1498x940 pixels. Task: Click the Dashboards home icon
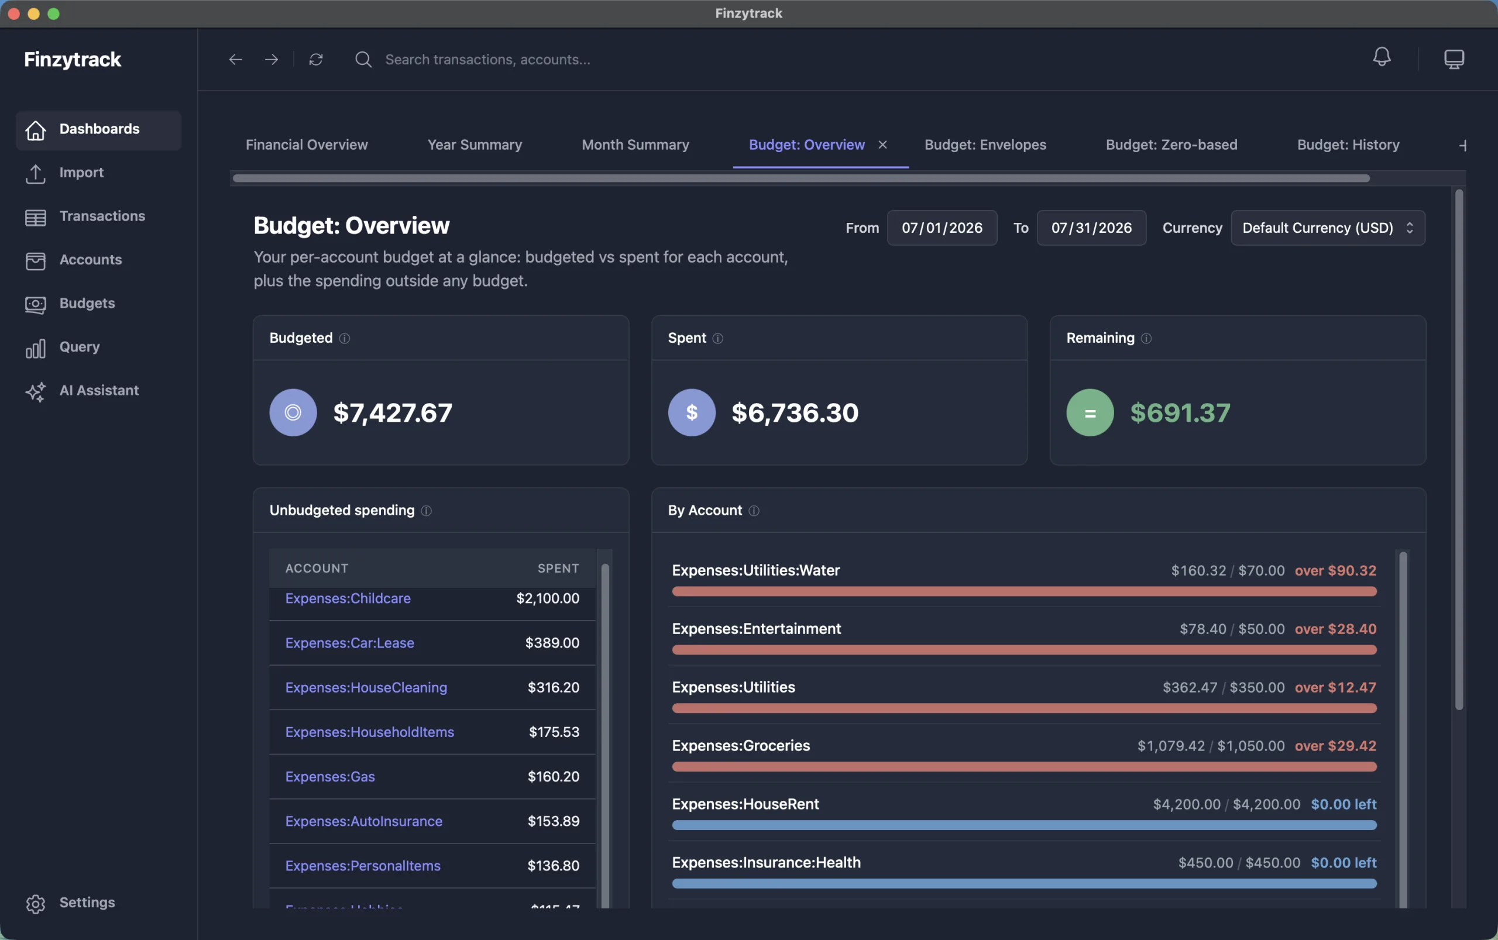coord(36,130)
